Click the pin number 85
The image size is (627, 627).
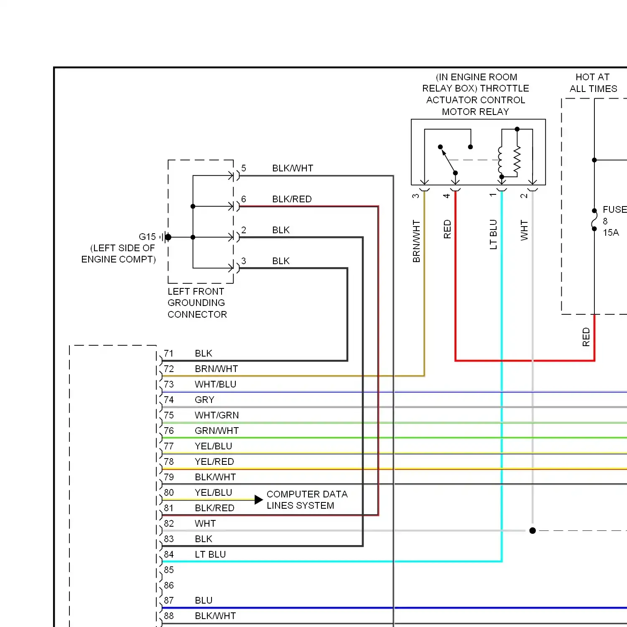pos(169,570)
